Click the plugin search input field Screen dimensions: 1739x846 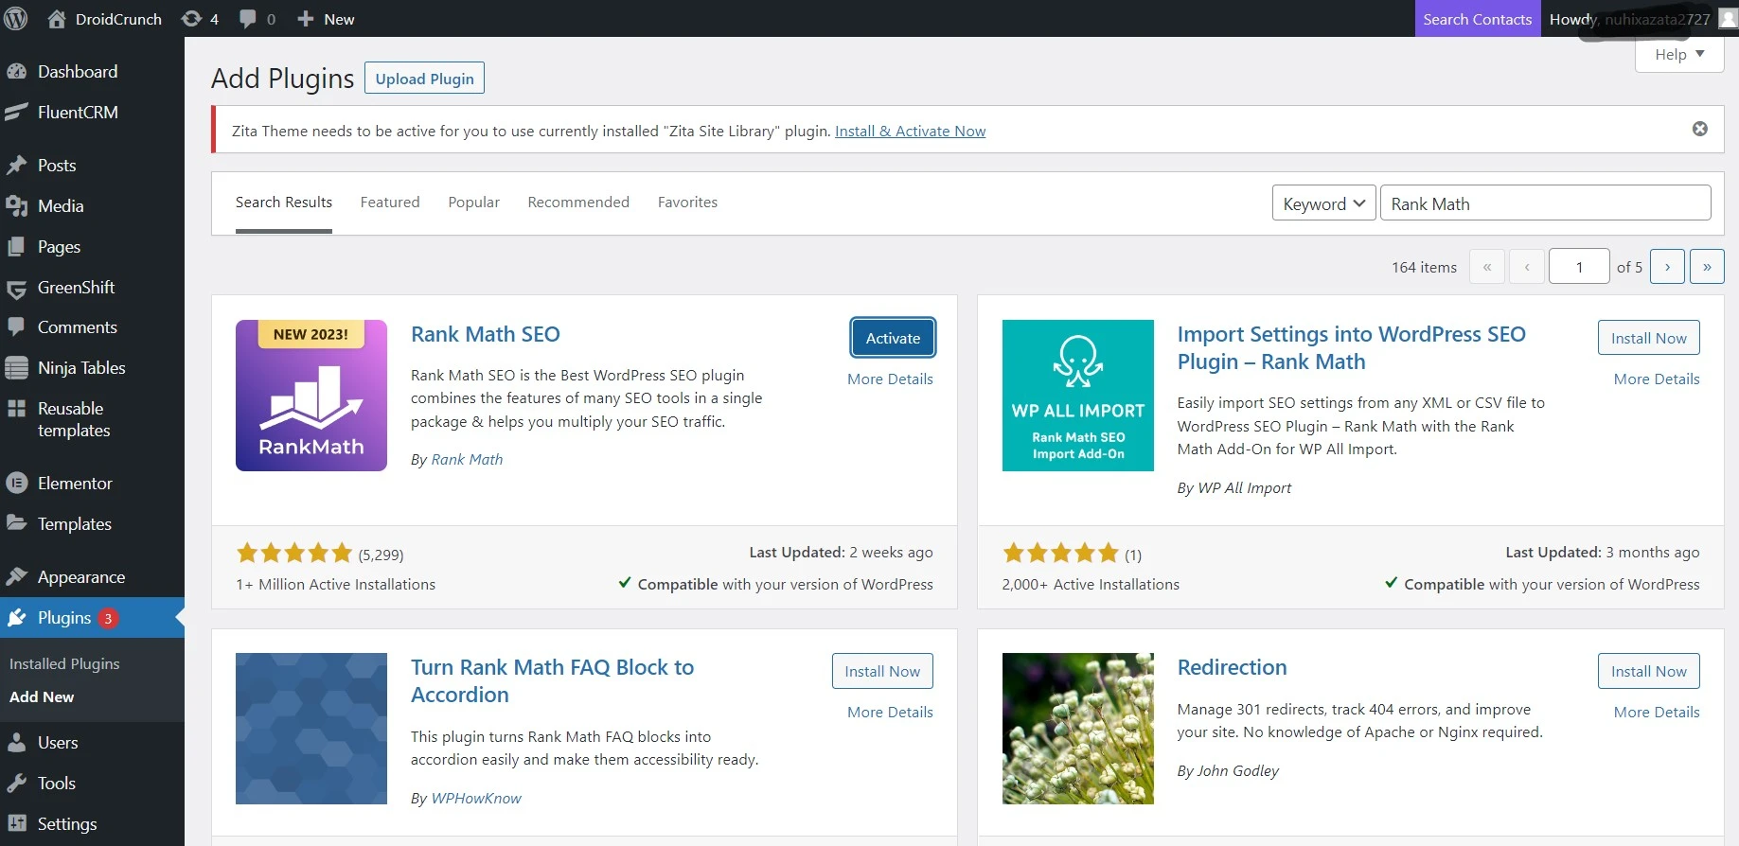tap(1545, 203)
